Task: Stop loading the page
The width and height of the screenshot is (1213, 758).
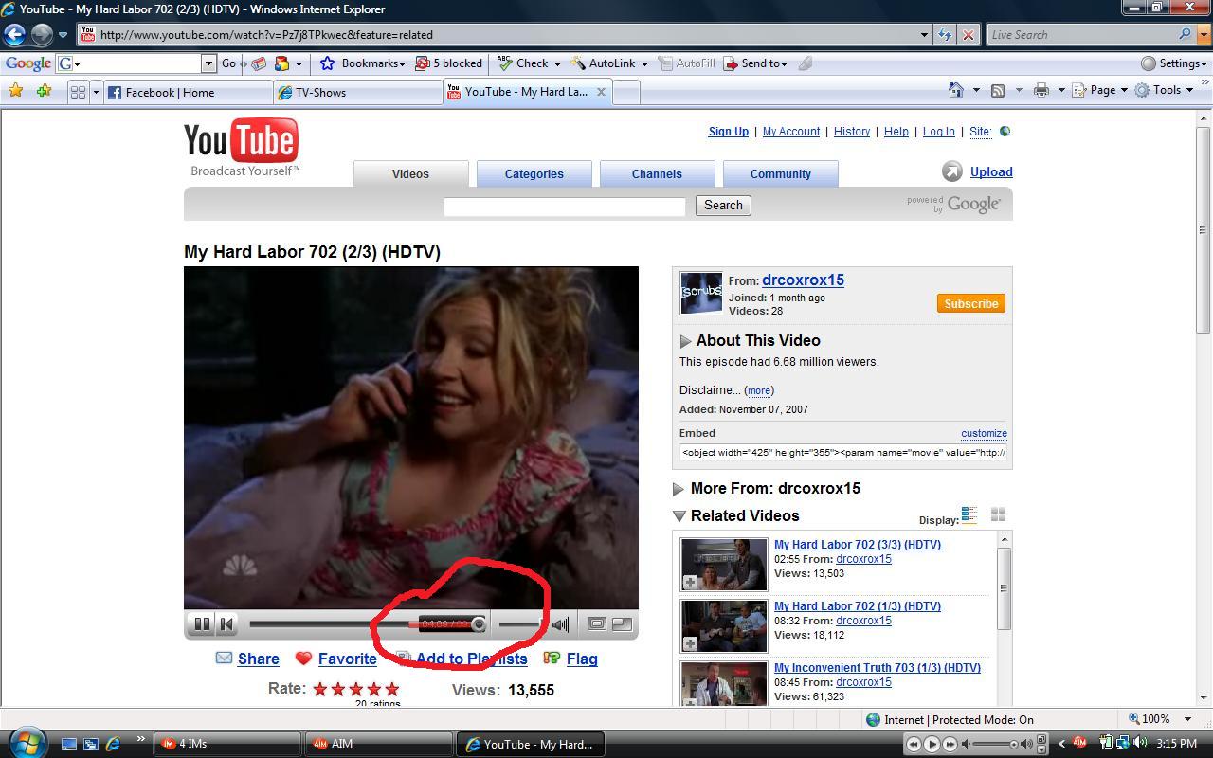Action: (x=968, y=35)
